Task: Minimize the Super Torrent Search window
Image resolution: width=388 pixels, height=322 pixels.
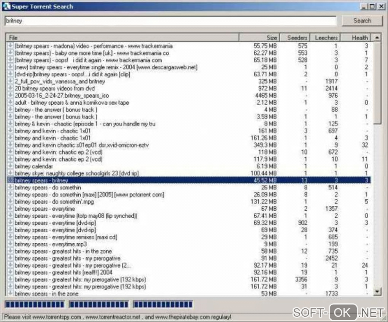Action: point(364,6)
